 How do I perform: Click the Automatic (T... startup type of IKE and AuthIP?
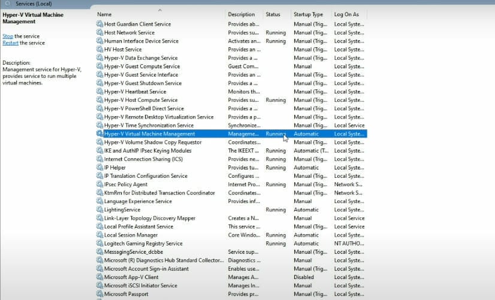click(311, 151)
